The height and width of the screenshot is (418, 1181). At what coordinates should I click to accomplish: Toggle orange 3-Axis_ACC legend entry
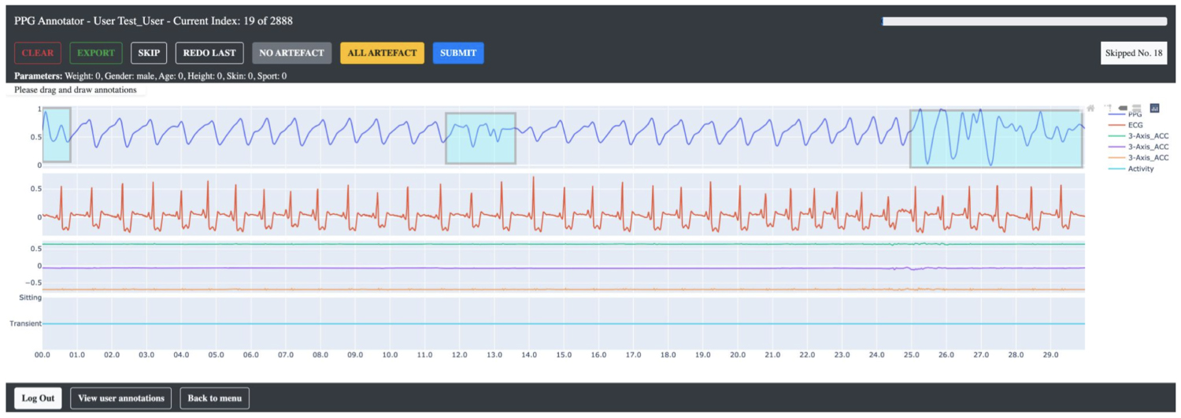[1147, 157]
